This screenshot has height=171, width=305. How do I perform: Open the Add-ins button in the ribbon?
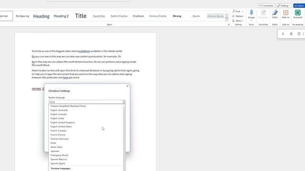286,14
